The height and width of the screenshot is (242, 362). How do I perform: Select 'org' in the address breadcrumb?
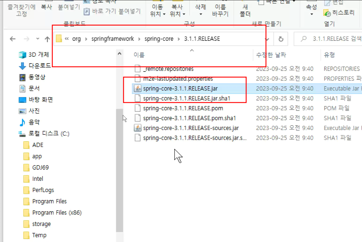pos(76,39)
